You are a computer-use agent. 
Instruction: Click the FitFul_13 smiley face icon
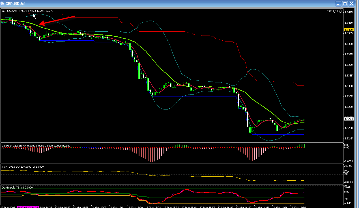tap(340, 11)
